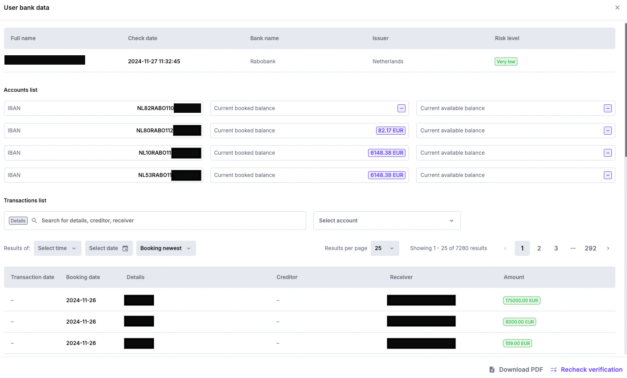Click dash badge for NL82RABO110 available balance
Screen dimensions: 627x378
(x=608, y=108)
